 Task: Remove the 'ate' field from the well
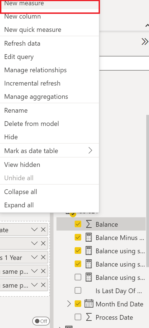(x=43, y=230)
